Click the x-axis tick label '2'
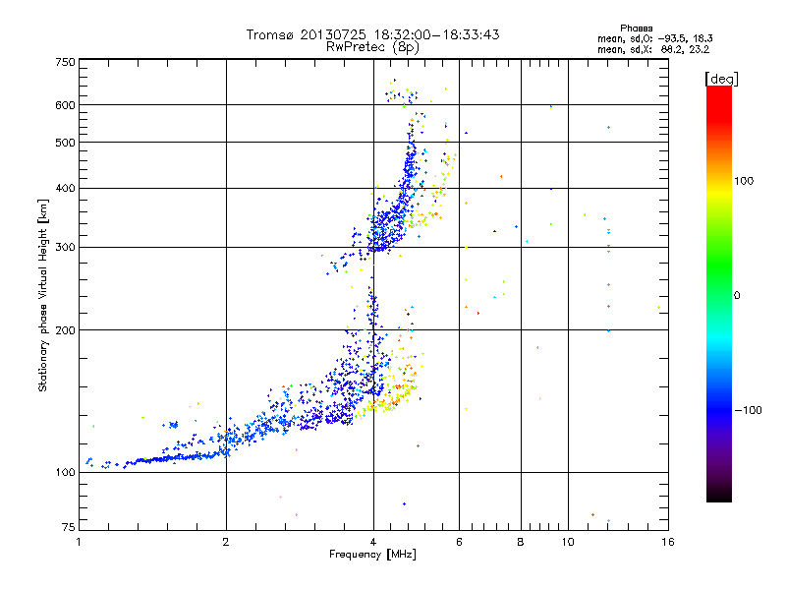 tap(226, 542)
